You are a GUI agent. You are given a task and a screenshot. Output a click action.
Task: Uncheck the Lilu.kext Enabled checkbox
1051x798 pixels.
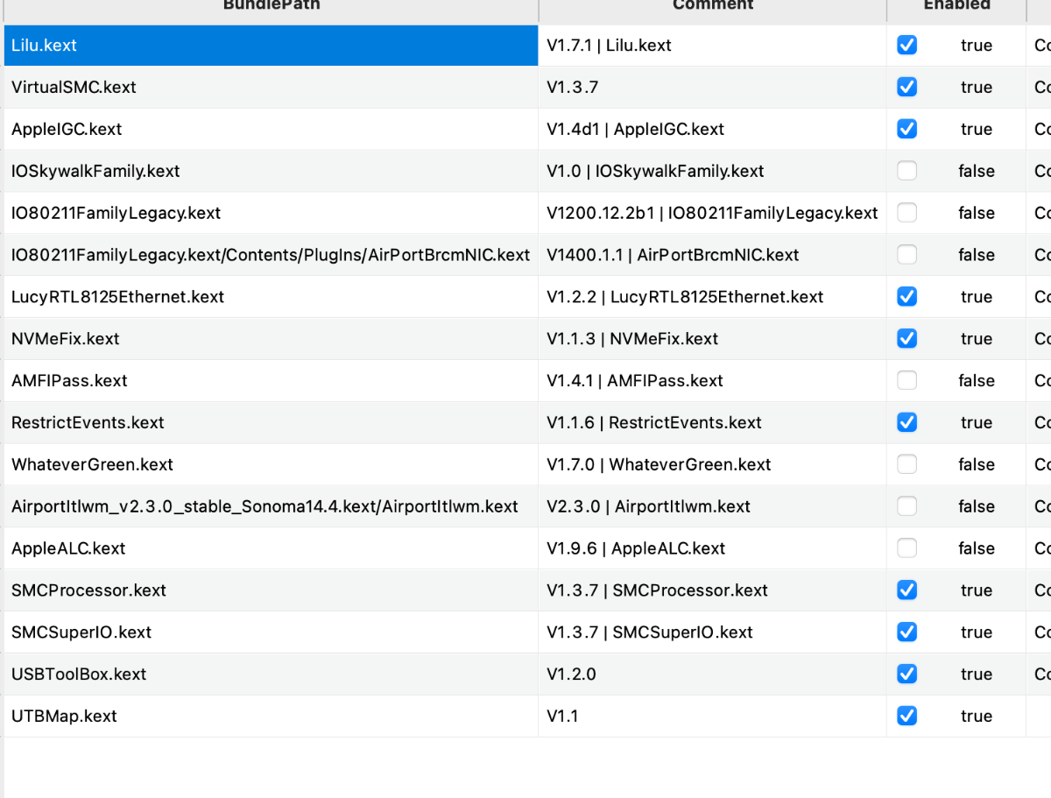tap(906, 46)
